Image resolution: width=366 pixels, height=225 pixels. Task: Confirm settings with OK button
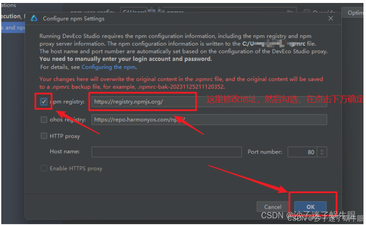310,207
